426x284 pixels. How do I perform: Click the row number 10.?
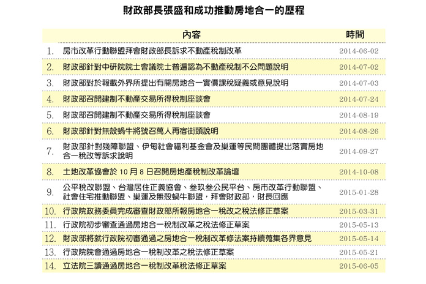(50, 211)
